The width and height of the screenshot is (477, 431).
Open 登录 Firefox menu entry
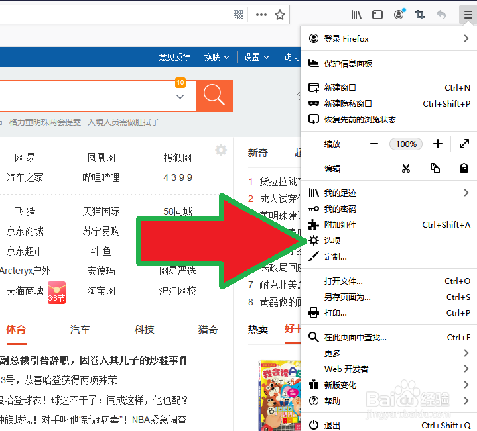click(x=389, y=38)
